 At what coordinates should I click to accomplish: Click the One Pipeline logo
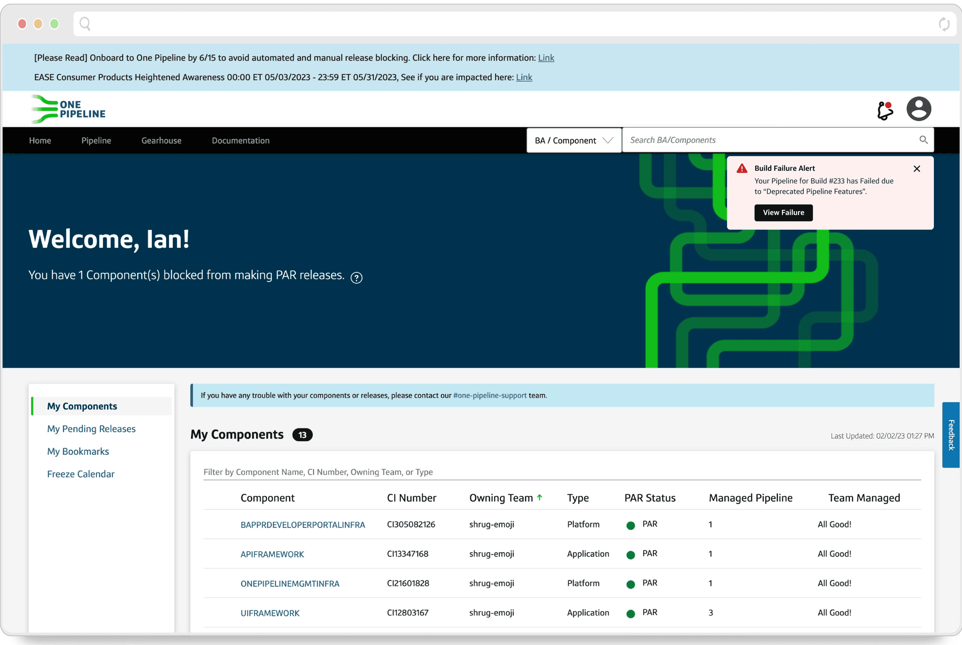pos(69,109)
